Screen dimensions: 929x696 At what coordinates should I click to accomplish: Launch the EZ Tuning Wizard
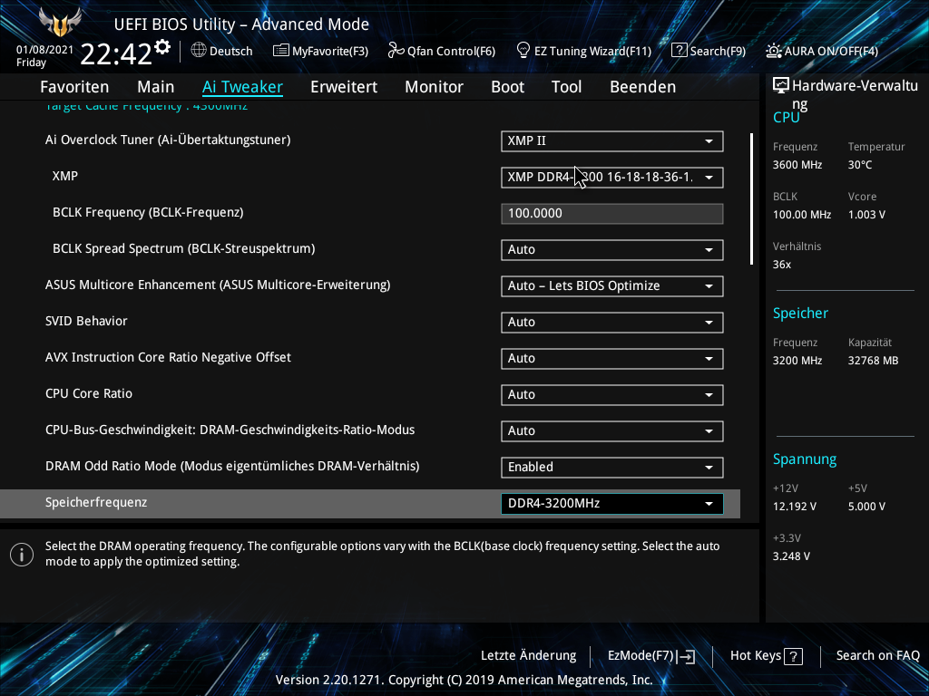pyautogui.click(x=583, y=51)
